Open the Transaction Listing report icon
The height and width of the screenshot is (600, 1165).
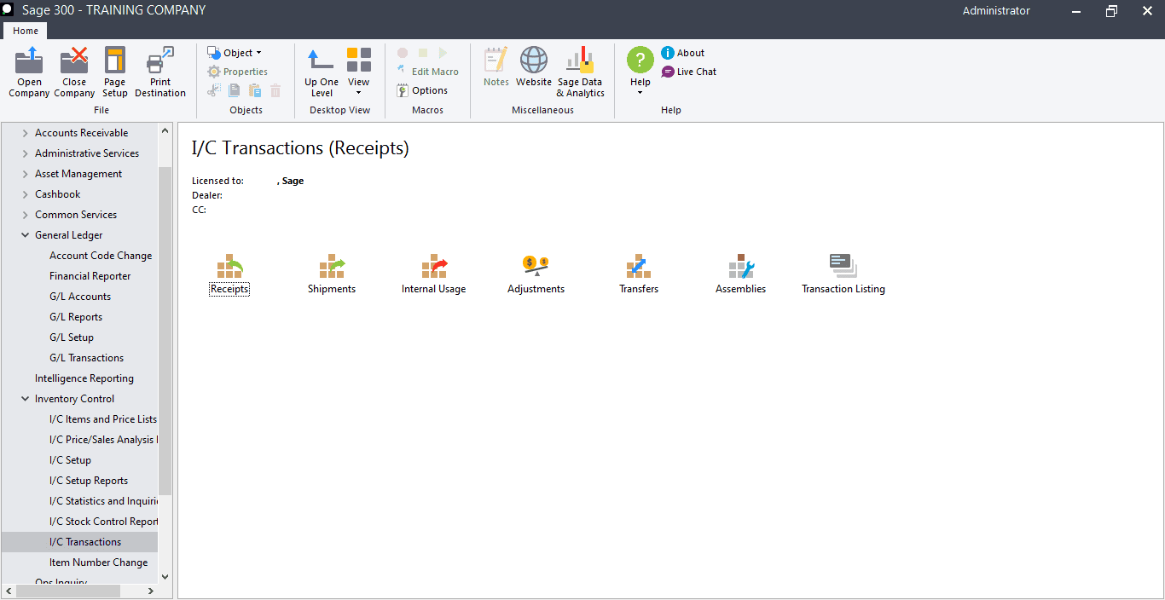coord(843,274)
